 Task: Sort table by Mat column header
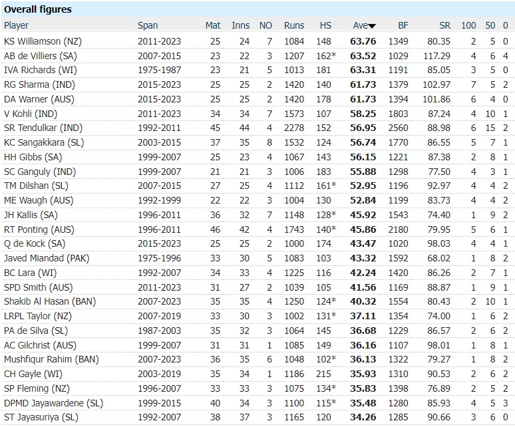tap(213, 25)
